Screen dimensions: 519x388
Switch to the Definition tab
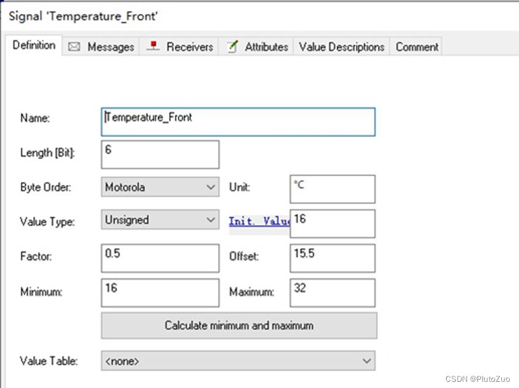click(x=34, y=45)
